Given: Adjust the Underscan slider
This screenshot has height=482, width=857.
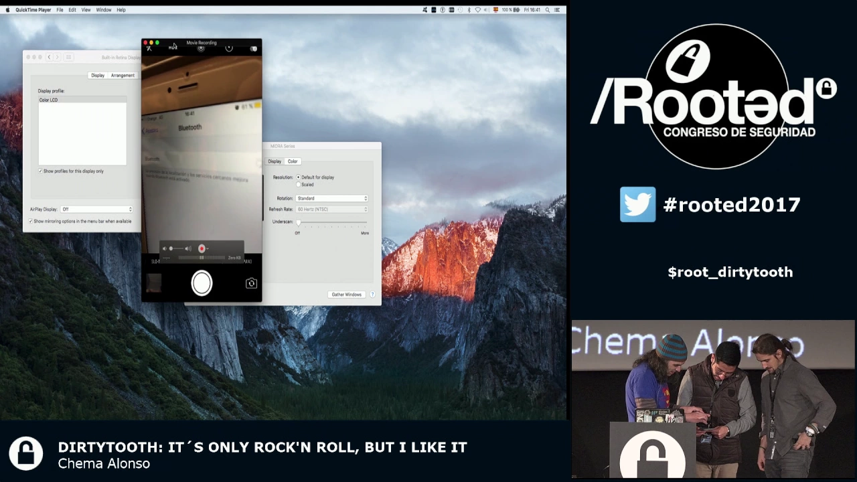Looking at the screenshot, I should point(332,222).
